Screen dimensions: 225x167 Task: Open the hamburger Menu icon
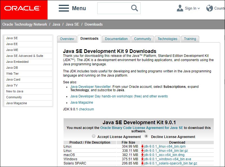click(64, 8)
